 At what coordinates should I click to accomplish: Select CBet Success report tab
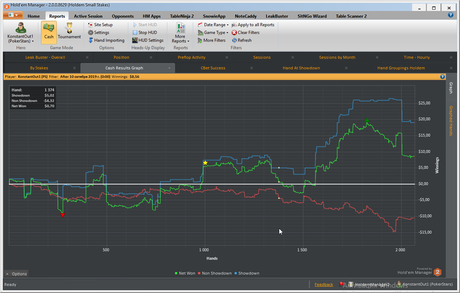tap(213, 68)
